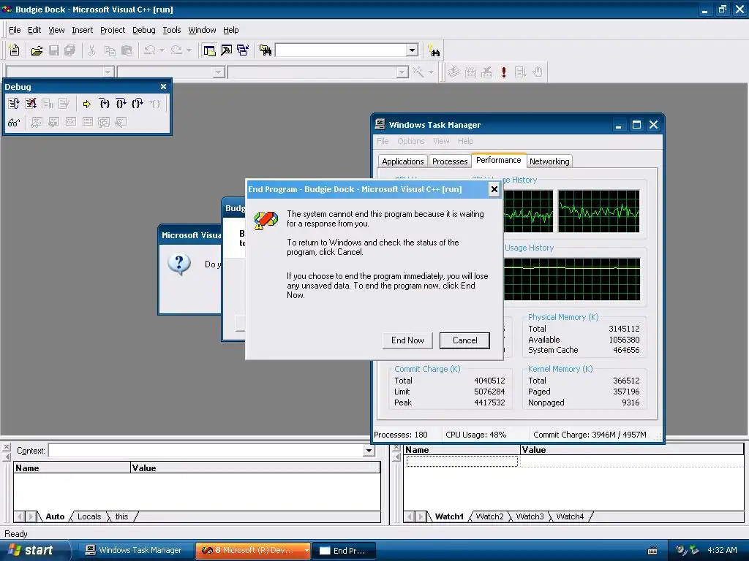
Task: Click the Open file folder icon
Action: click(x=37, y=50)
